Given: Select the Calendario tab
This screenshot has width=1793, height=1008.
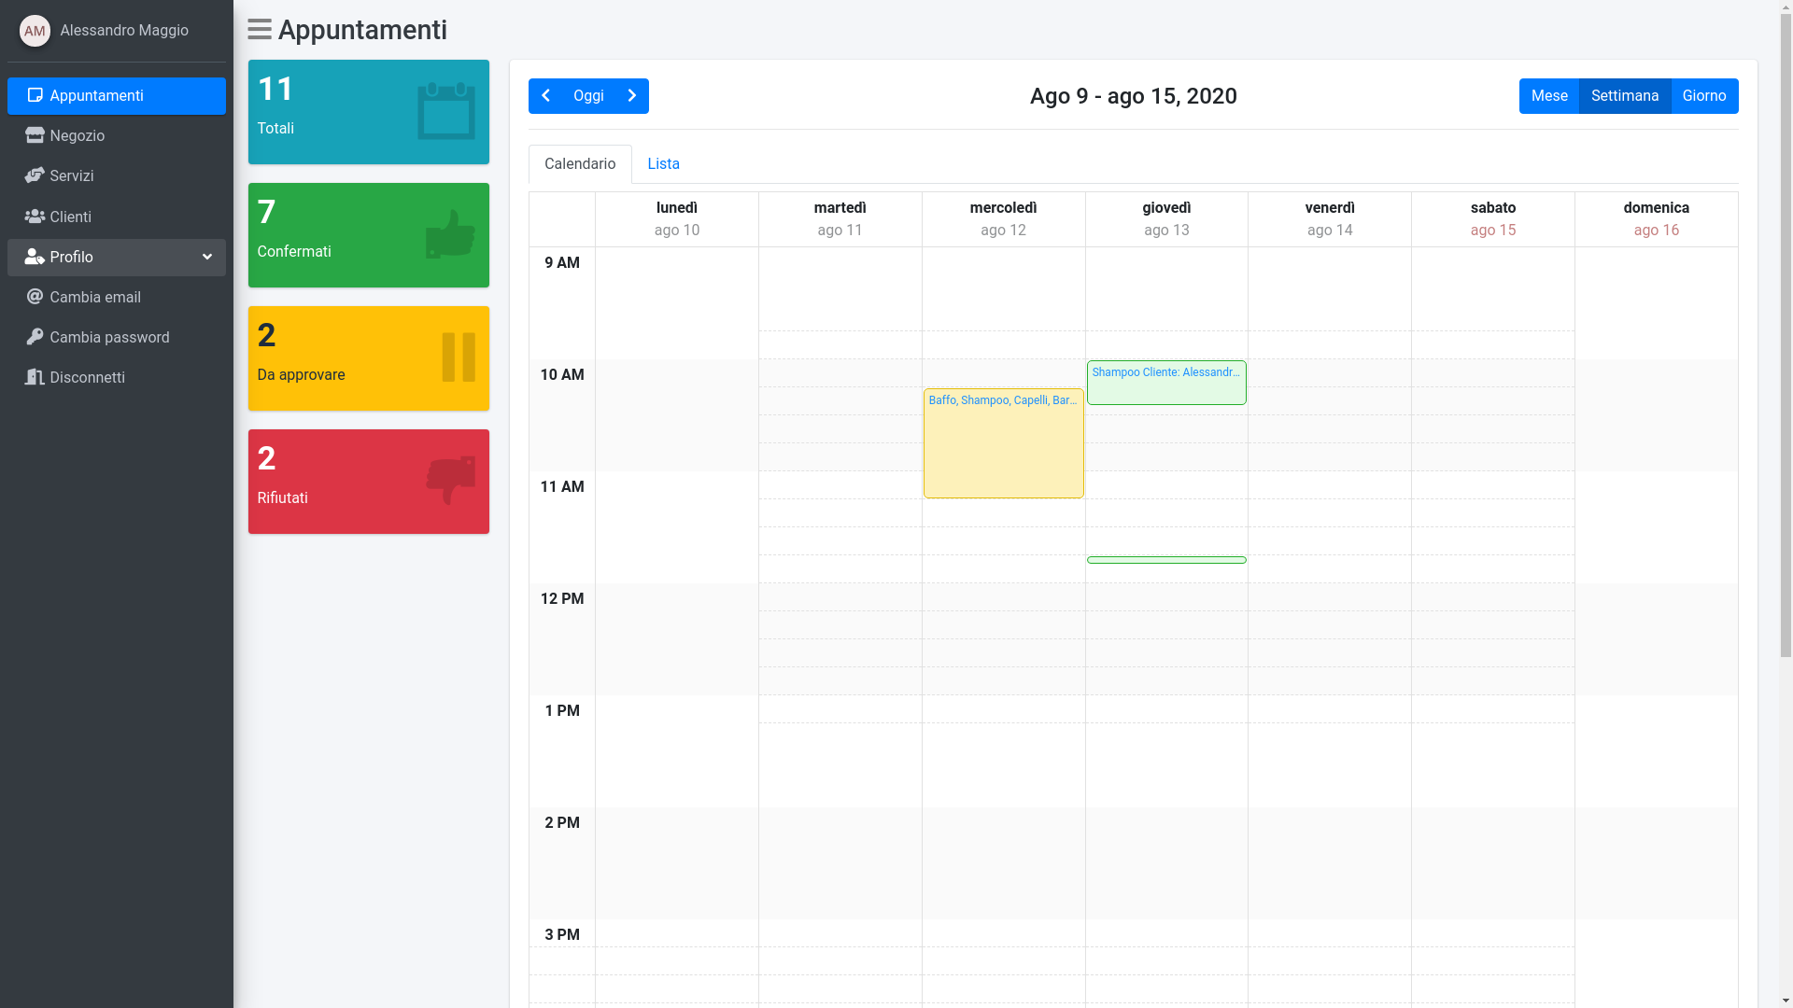Looking at the screenshot, I should 580,164.
